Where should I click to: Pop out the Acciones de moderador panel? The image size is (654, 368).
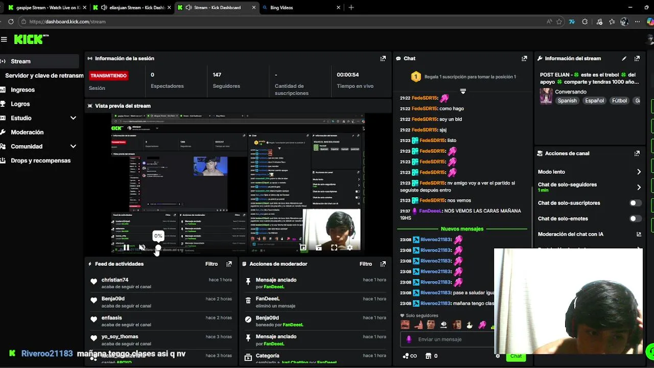[x=383, y=264]
